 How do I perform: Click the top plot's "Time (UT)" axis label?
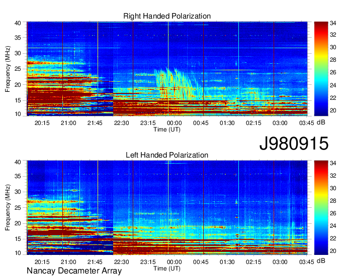pyautogui.click(x=167, y=129)
